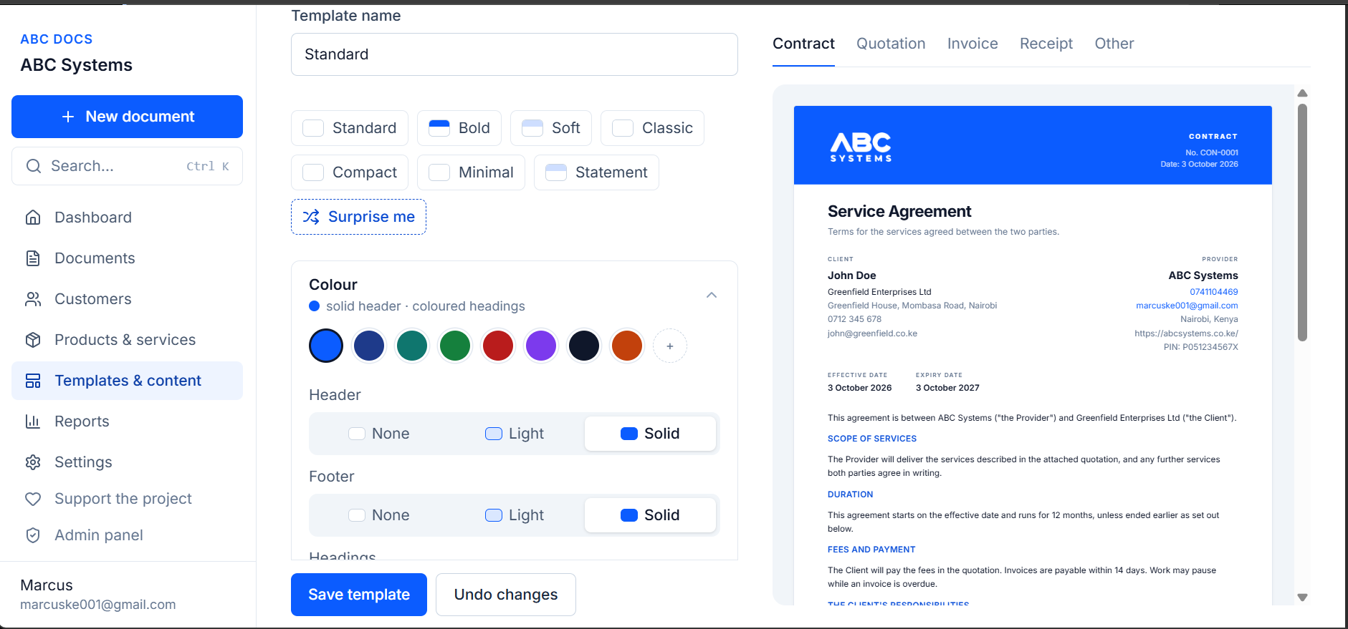This screenshot has width=1348, height=629.
Task: Select the Bold template style
Action: tap(459, 128)
